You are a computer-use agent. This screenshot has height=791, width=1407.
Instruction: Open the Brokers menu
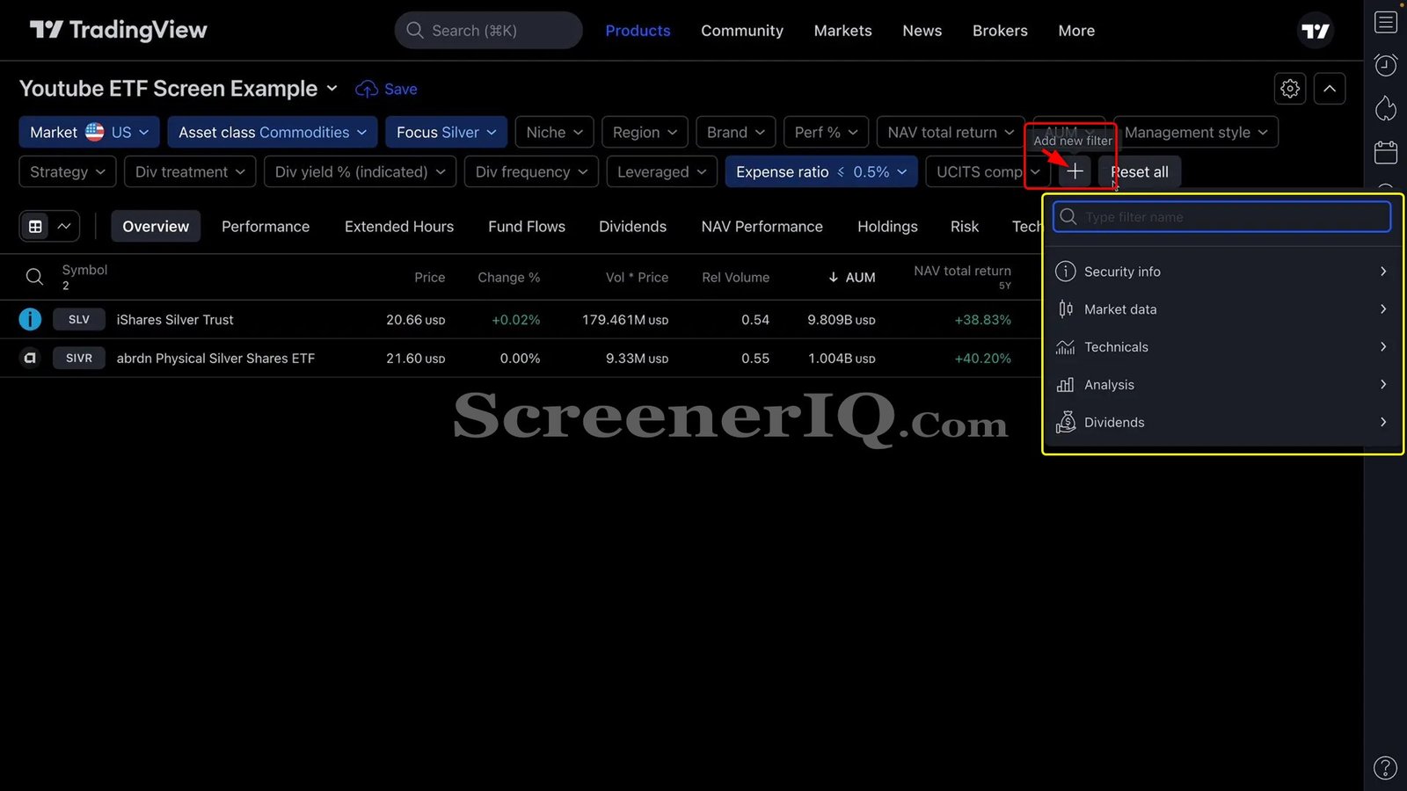tap(1000, 31)
